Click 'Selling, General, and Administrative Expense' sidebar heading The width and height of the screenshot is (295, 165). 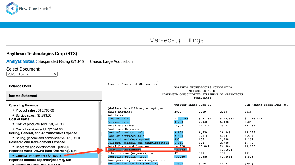(x=43, y=133)
